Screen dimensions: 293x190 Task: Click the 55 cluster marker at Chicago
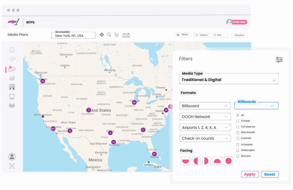click(134, 102)
